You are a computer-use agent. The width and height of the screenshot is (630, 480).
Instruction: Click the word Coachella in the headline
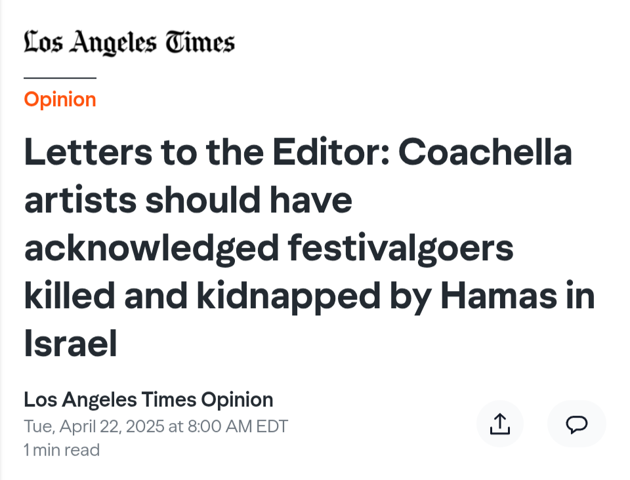pyautogui.click(x=485, y=152)
